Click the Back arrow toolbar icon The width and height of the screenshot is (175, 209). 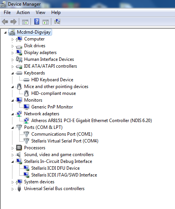pyautogui.click(x=5, y=22)
